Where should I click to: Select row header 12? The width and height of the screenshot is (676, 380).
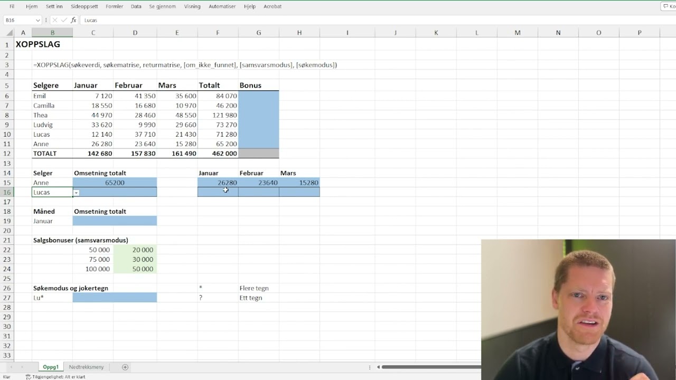pos(7,154)
